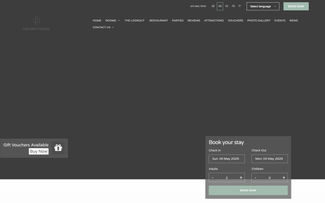
Task: Call the phone number in header
Action: pyautogui.click(x=198, y=6)
